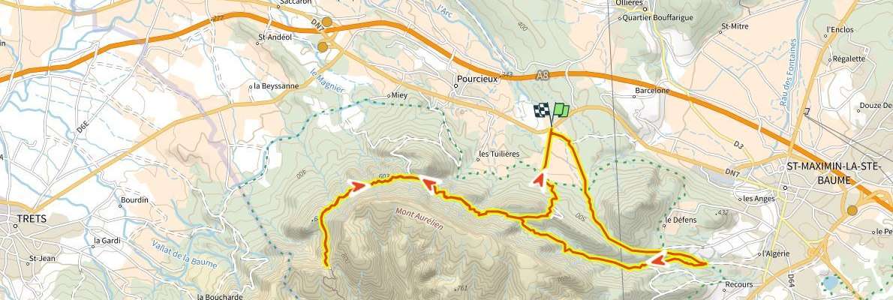Click the right-pointing route arrow below Miey
Viewport: 893px width, 300px height.
[x=358, y=185]
